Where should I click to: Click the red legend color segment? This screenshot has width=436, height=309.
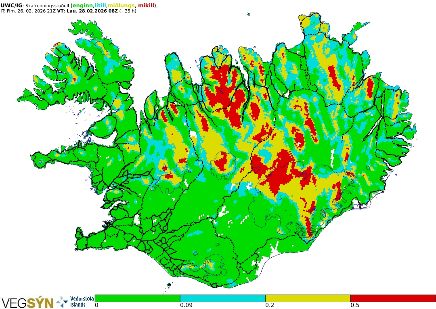click(393, 299)
